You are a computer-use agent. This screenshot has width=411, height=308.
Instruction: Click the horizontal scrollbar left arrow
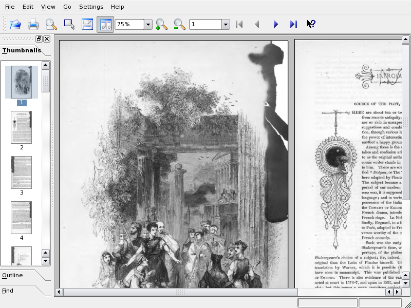pyautogui.click(x=59, y=292)
